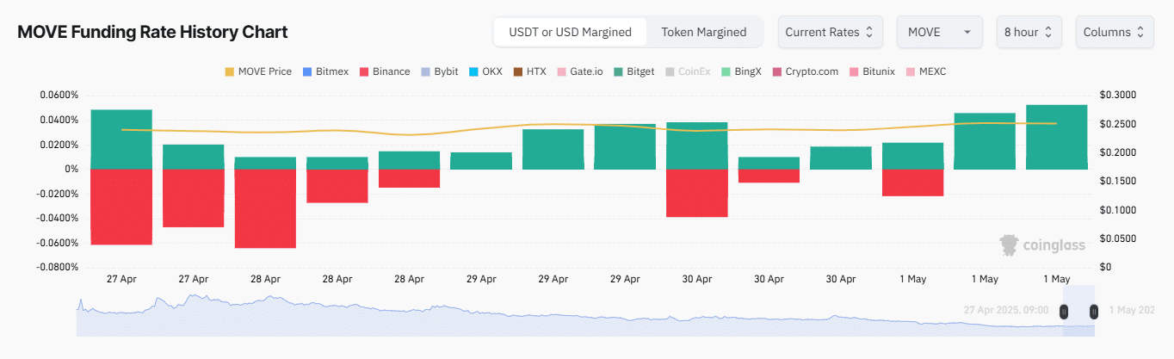Toggle MOVE Price series in legend
1174x359 pixels.
pos(258,71)
